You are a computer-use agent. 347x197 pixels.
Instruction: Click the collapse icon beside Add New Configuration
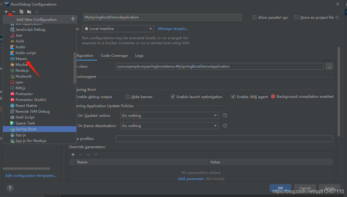click(x=73, y=19)
